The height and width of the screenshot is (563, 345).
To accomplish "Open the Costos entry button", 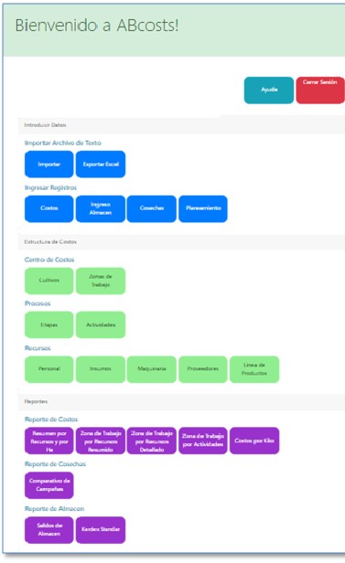I will click(49, 208).
